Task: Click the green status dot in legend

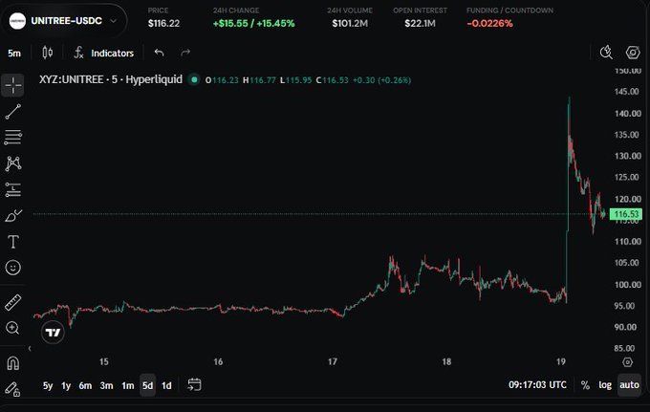Action: tap(194, 79)
